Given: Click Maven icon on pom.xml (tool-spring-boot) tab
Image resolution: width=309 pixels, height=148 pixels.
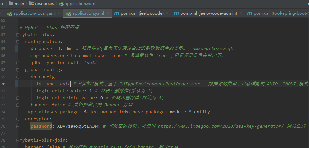Looking at the screenshot, I should [249, 13].
